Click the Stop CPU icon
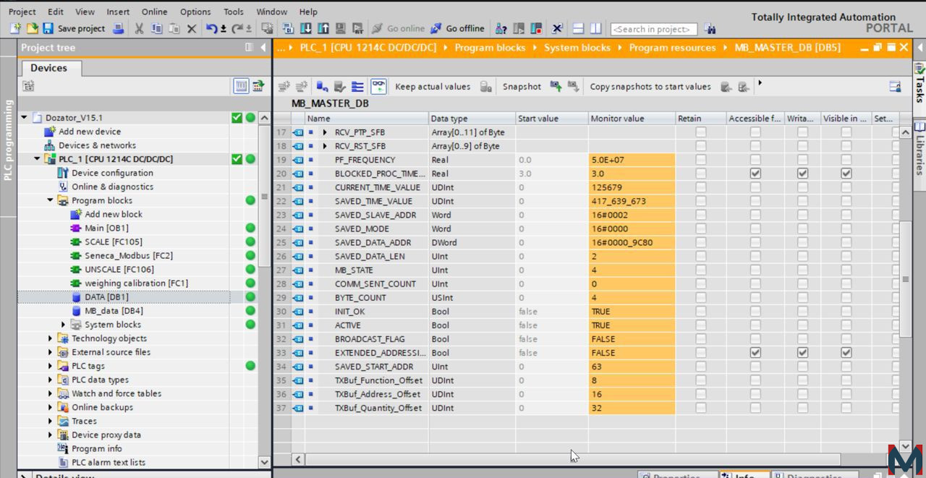Image resolution: width=926 pixels, height=478 pixels. point(535,28)
